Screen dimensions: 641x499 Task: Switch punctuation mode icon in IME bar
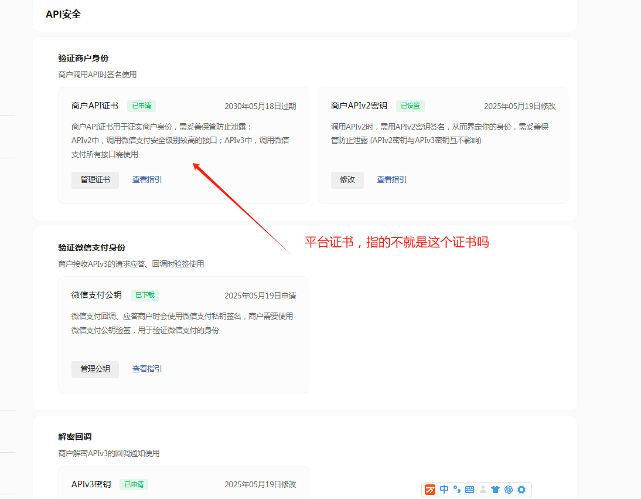pos(457,490)
